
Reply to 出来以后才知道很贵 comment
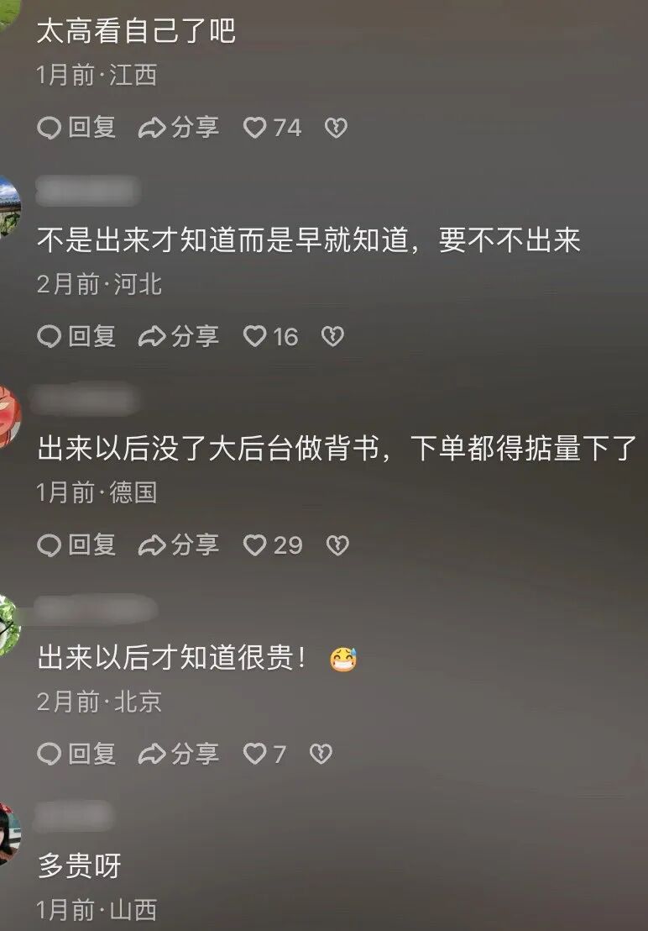pyautogui.click(x=76, y=754)
